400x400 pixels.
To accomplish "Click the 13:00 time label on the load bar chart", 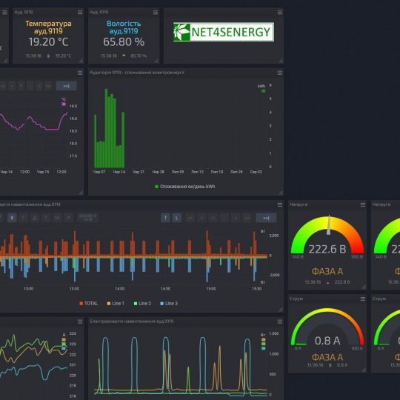I will click(x=29, y=289).
